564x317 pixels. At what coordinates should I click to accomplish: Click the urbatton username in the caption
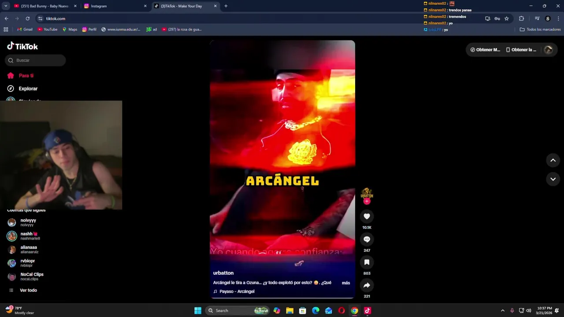coord(223,273)
